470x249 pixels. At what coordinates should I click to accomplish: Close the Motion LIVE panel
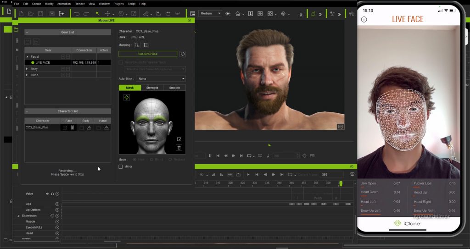(x=189, y=20)
